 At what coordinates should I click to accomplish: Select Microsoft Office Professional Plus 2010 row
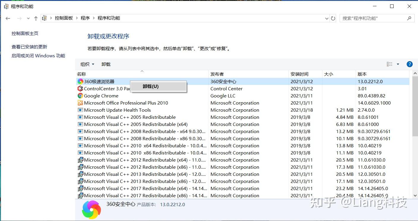coord(243,103)
